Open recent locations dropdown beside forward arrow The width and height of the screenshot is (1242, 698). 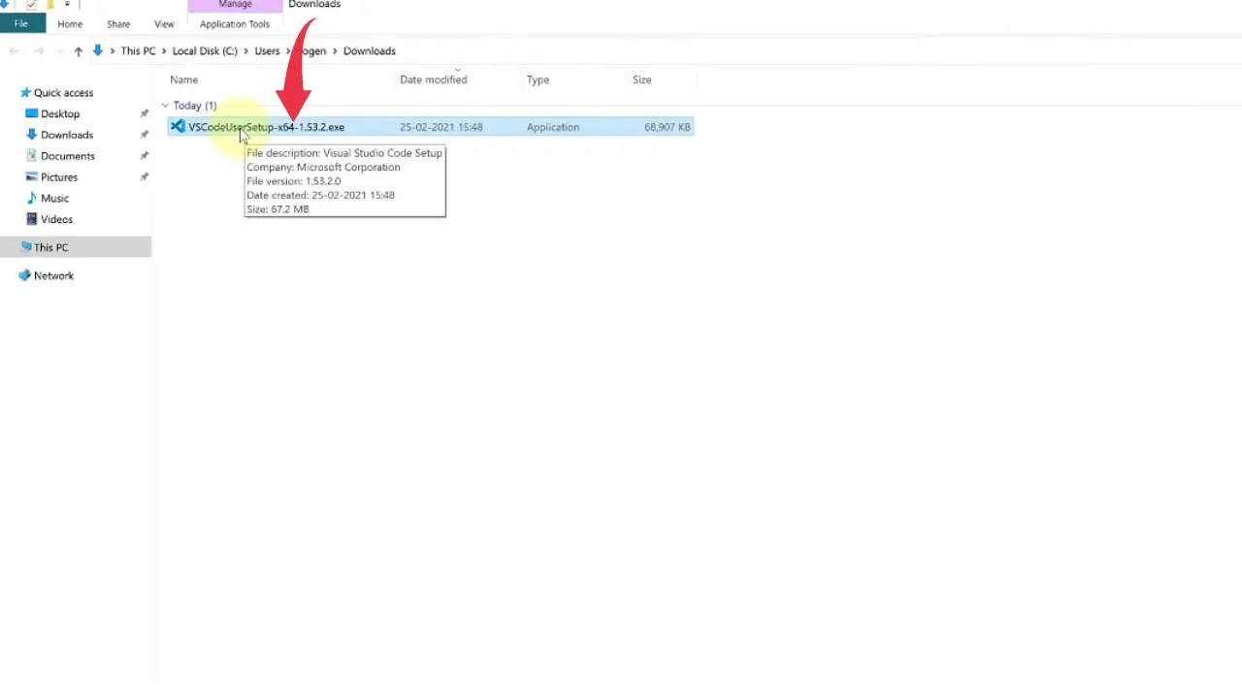click(58, 51)
